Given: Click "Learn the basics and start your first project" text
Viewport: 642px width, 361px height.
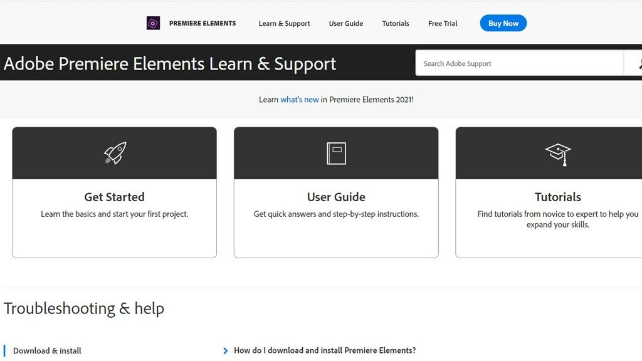Looking at the screenshot, I should tap(114, 214).
